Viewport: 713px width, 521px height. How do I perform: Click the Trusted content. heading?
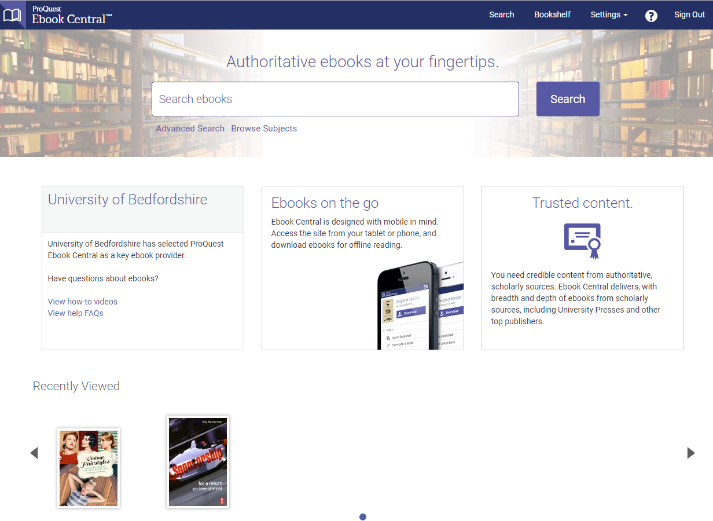coord(582,203)
